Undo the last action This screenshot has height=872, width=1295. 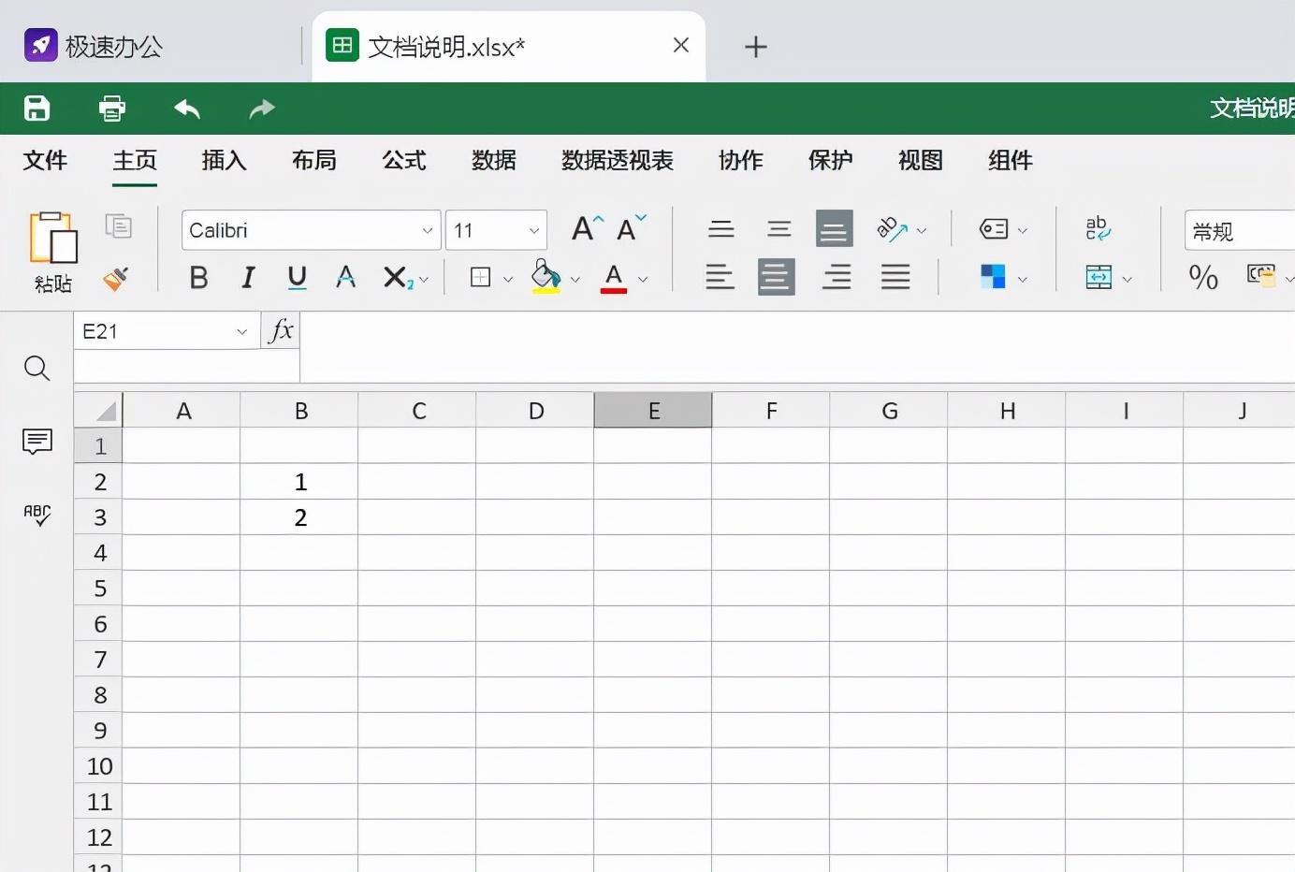click(187, 109)
